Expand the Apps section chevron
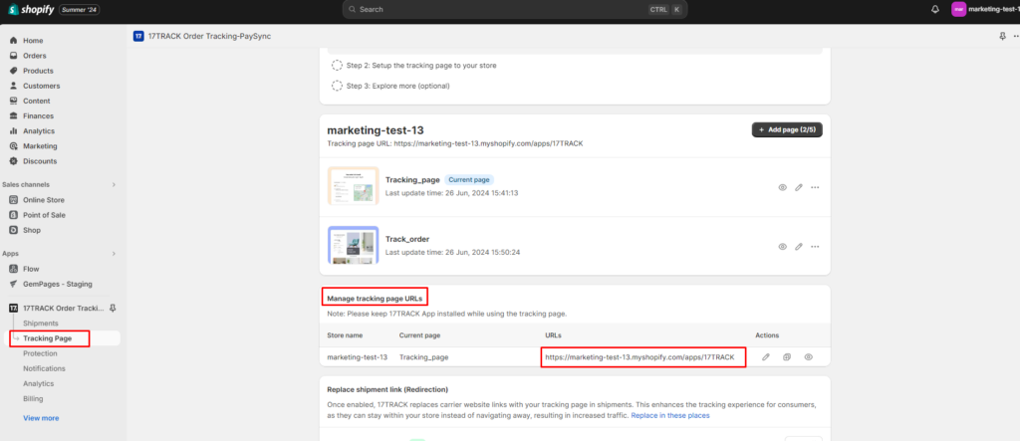 pyautogui.click(x=114, y=254)
